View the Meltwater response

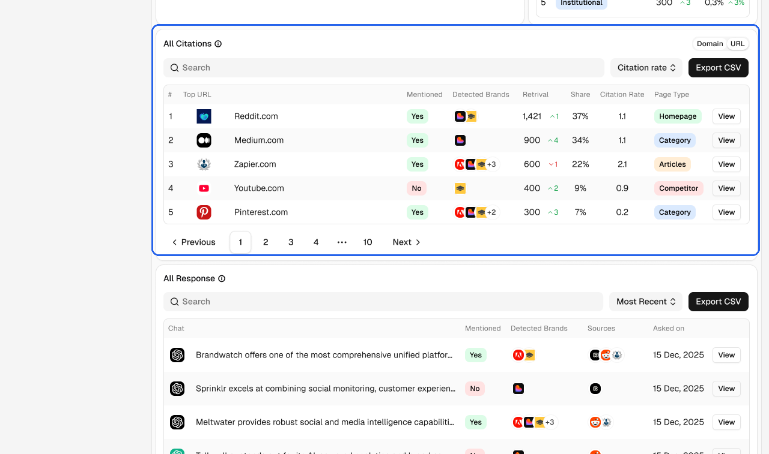pyautogui.click(x=726, y=422)
